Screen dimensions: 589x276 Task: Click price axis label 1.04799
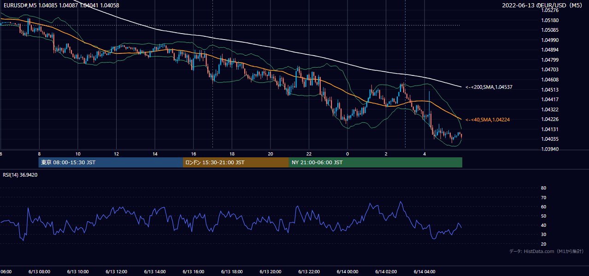pyautogui.click(x=550, y=60)
